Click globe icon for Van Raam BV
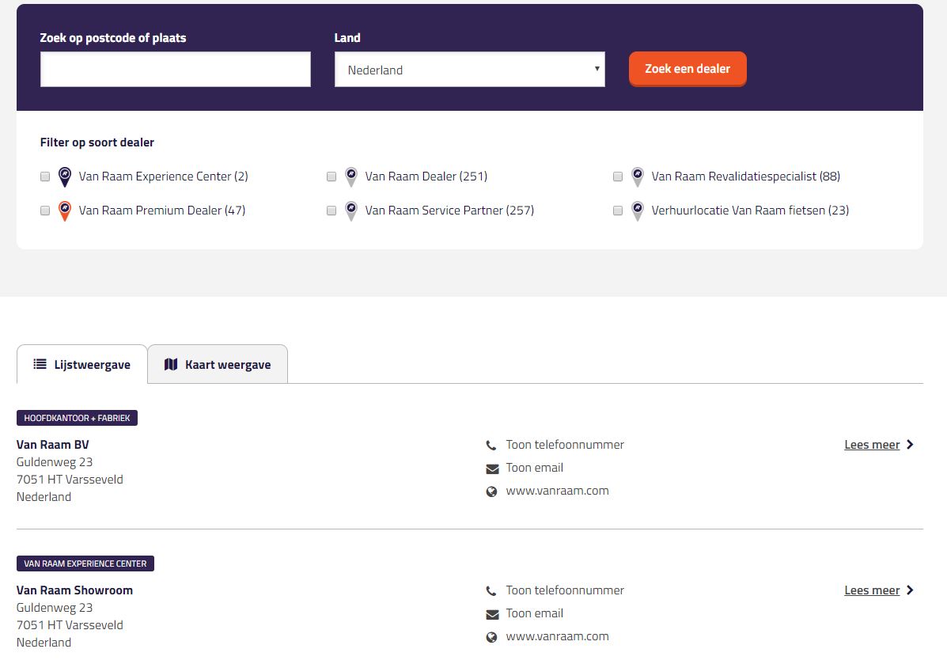947x664 pixels. pyautogui.click(x=491, y=491)
